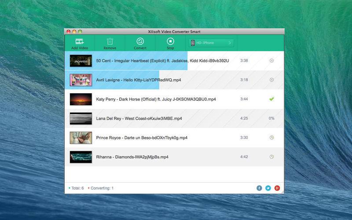Select the Prince Royce video thumbnail
This screenshot has height=220, width=352.
81,138
